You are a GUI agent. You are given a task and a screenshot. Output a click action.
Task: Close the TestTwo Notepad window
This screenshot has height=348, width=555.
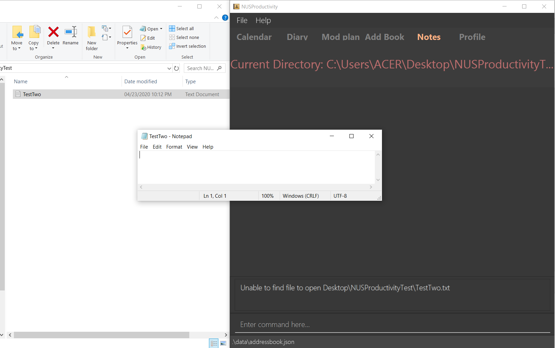point(371,136)
